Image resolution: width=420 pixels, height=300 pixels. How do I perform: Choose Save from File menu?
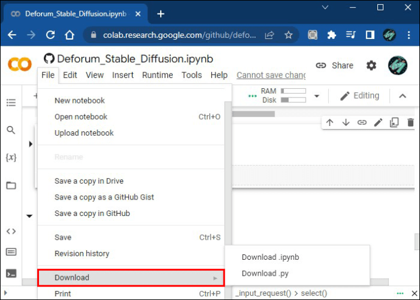[131, 237]
